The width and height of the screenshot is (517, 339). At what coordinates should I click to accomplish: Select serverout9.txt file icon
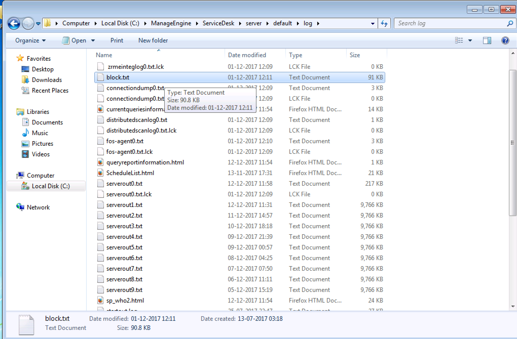pos(101,290)
